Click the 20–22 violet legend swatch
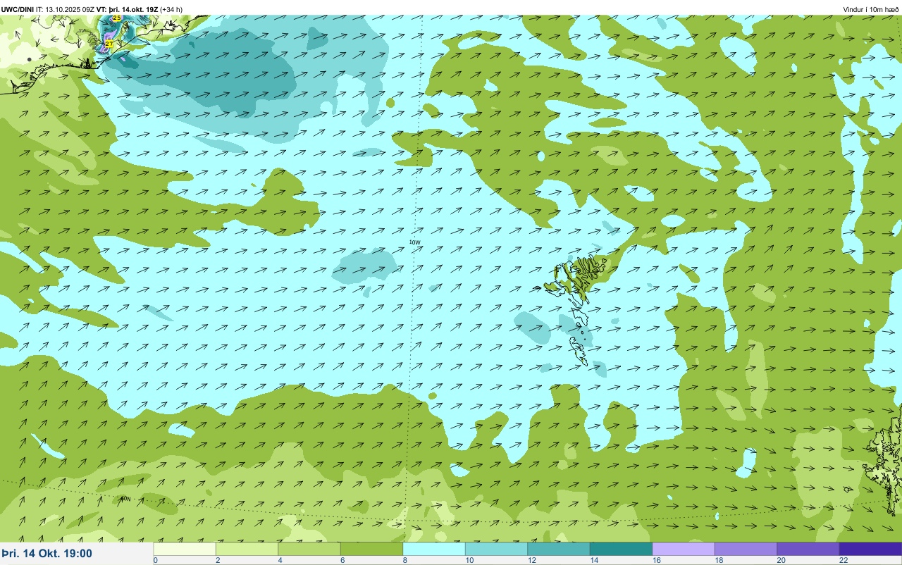 [x=808, y=549]
